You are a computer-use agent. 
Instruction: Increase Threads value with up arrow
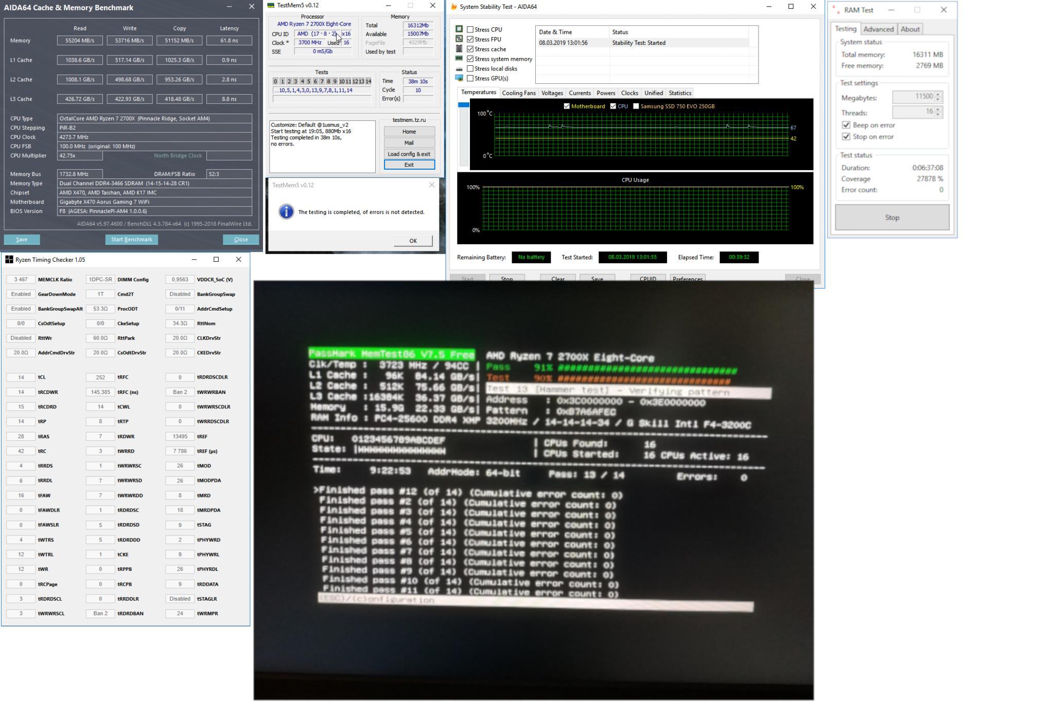[x=938, y=109]
